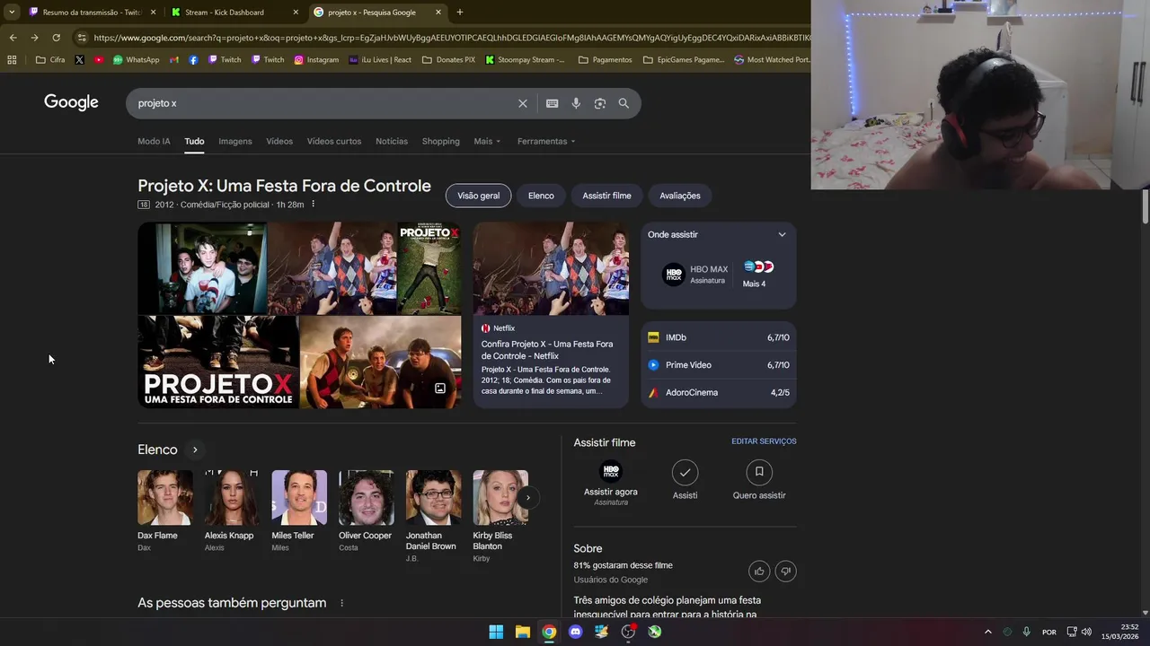Open the on-screen keyboard input tool
This screenshot has width=1150, height=646.
tap(552, 103)
